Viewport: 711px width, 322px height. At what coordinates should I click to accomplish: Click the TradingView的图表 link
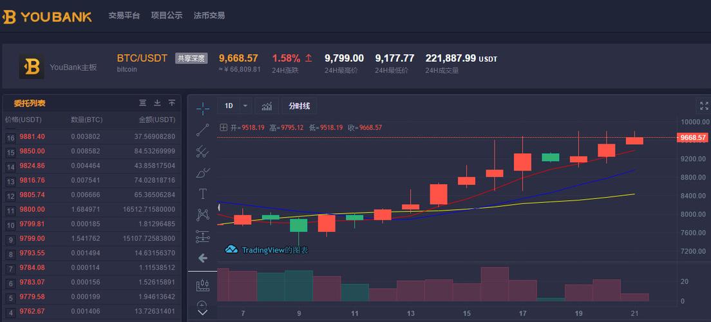click(267, 250)
